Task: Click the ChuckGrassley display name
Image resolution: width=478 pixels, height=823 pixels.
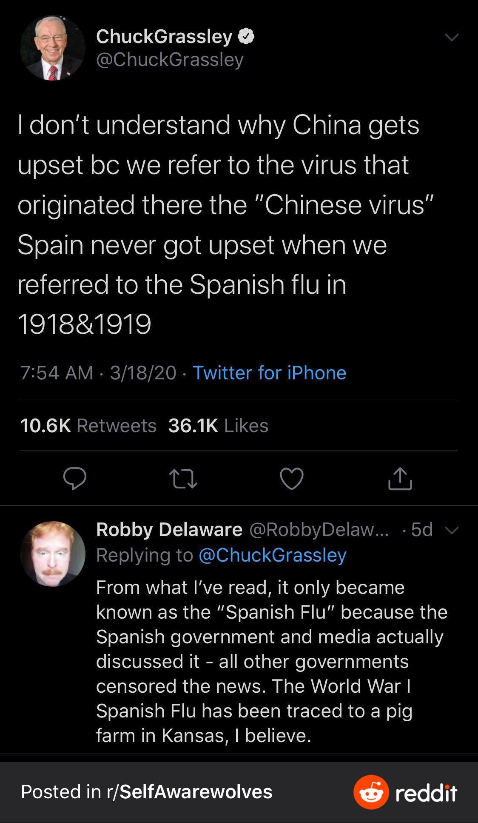Action: coord(164,37)
